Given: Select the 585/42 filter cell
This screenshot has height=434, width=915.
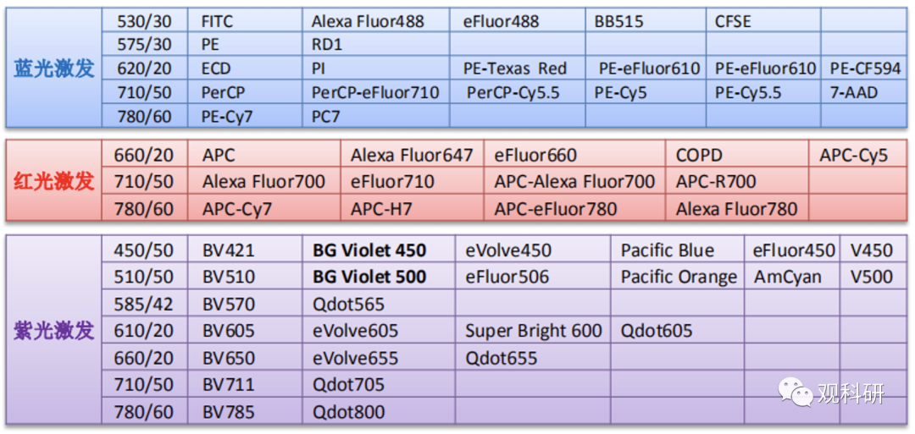Looking at the screenshot, I should point(143,304).
